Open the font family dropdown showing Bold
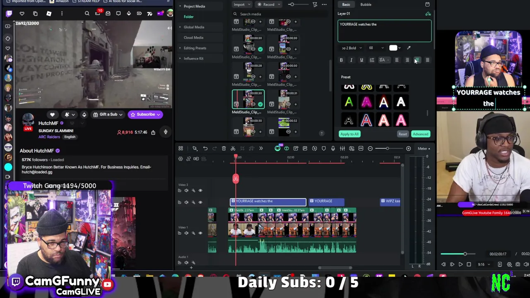The image size is (530, 298). 351,48
